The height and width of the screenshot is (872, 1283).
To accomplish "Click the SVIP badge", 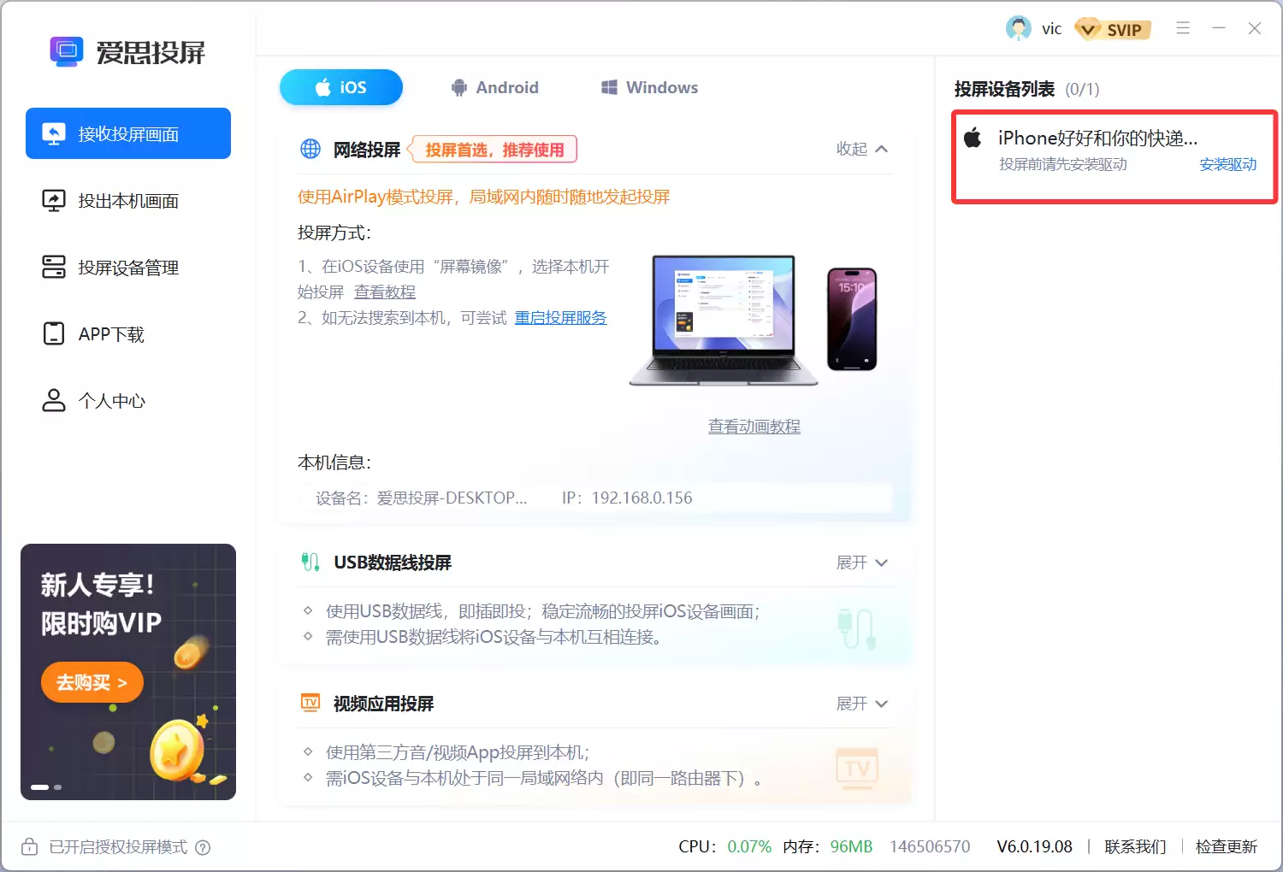I will [1113, 28].
